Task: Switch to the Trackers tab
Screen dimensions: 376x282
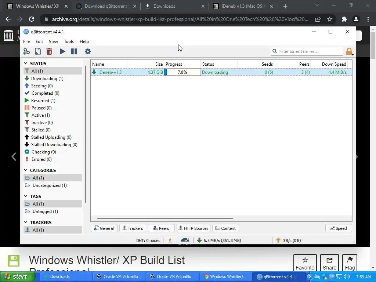Action: tap(133, 228)
